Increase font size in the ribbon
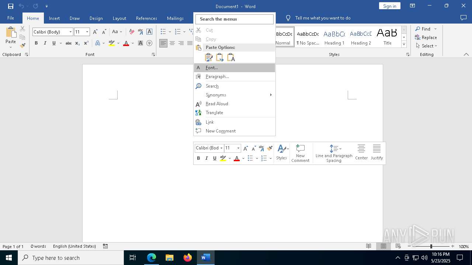 (x=95, y=32)
